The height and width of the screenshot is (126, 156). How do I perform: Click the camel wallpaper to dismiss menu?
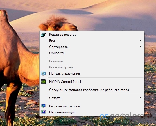click(20, 59)
